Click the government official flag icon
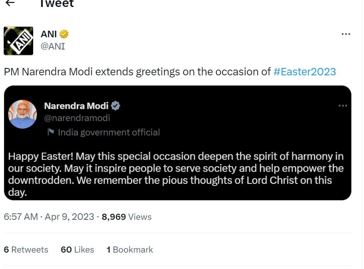Screen dimensions: 364x269 click(51, 132)
